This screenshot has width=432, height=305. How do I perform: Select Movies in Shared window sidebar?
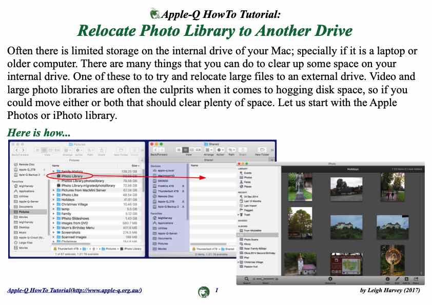pyautogui.click(x=160, y=249)
